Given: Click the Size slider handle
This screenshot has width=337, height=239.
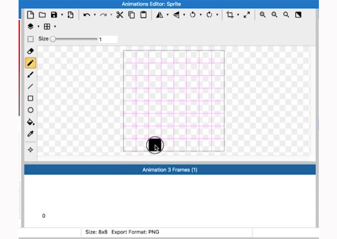Looking at the screenshot, I should click(53, 39).
